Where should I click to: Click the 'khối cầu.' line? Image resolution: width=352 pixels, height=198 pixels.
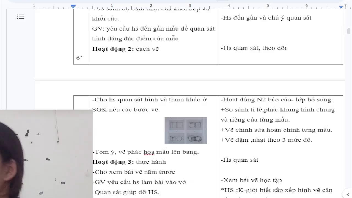point(106,19)
